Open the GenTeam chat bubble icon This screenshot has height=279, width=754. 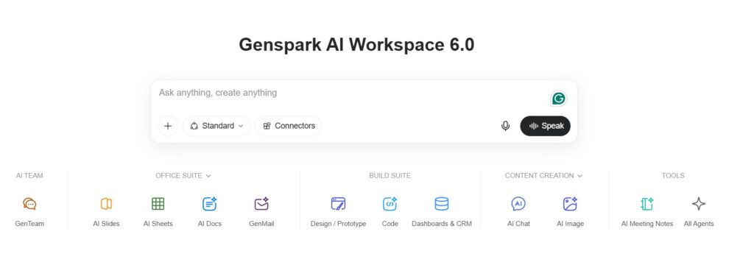(29, 204)
